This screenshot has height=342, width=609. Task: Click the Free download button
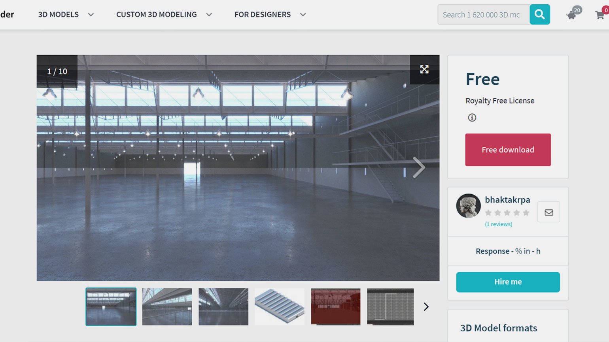point(508,150)
